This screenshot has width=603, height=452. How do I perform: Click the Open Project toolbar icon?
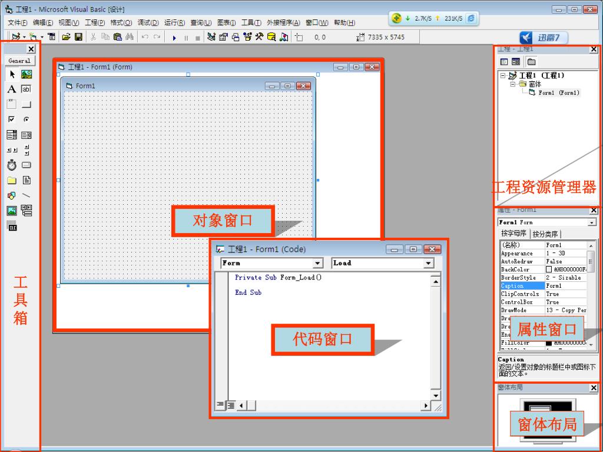pyautogui.click(x=66, y=37)
